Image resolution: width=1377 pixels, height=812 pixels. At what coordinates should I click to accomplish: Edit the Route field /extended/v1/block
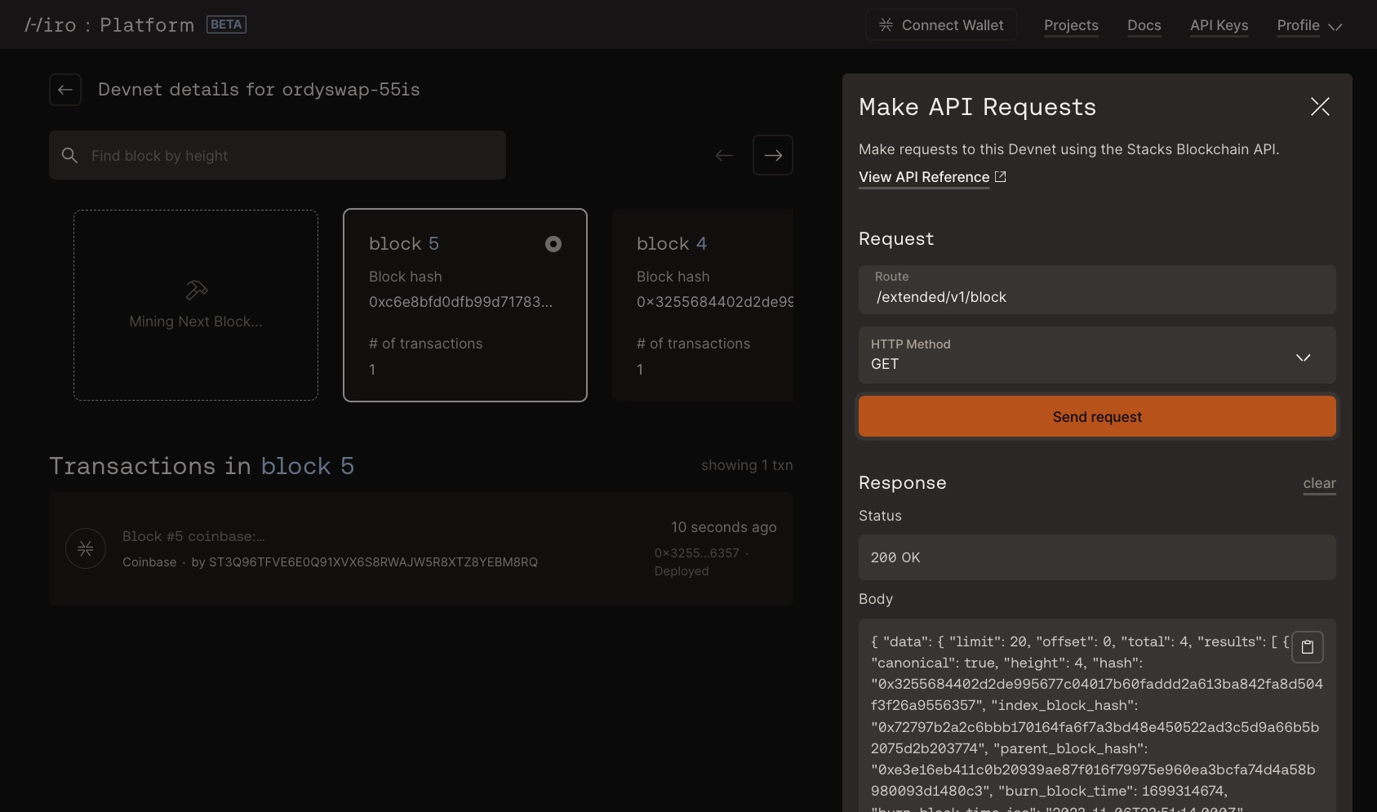[1097, 290]
